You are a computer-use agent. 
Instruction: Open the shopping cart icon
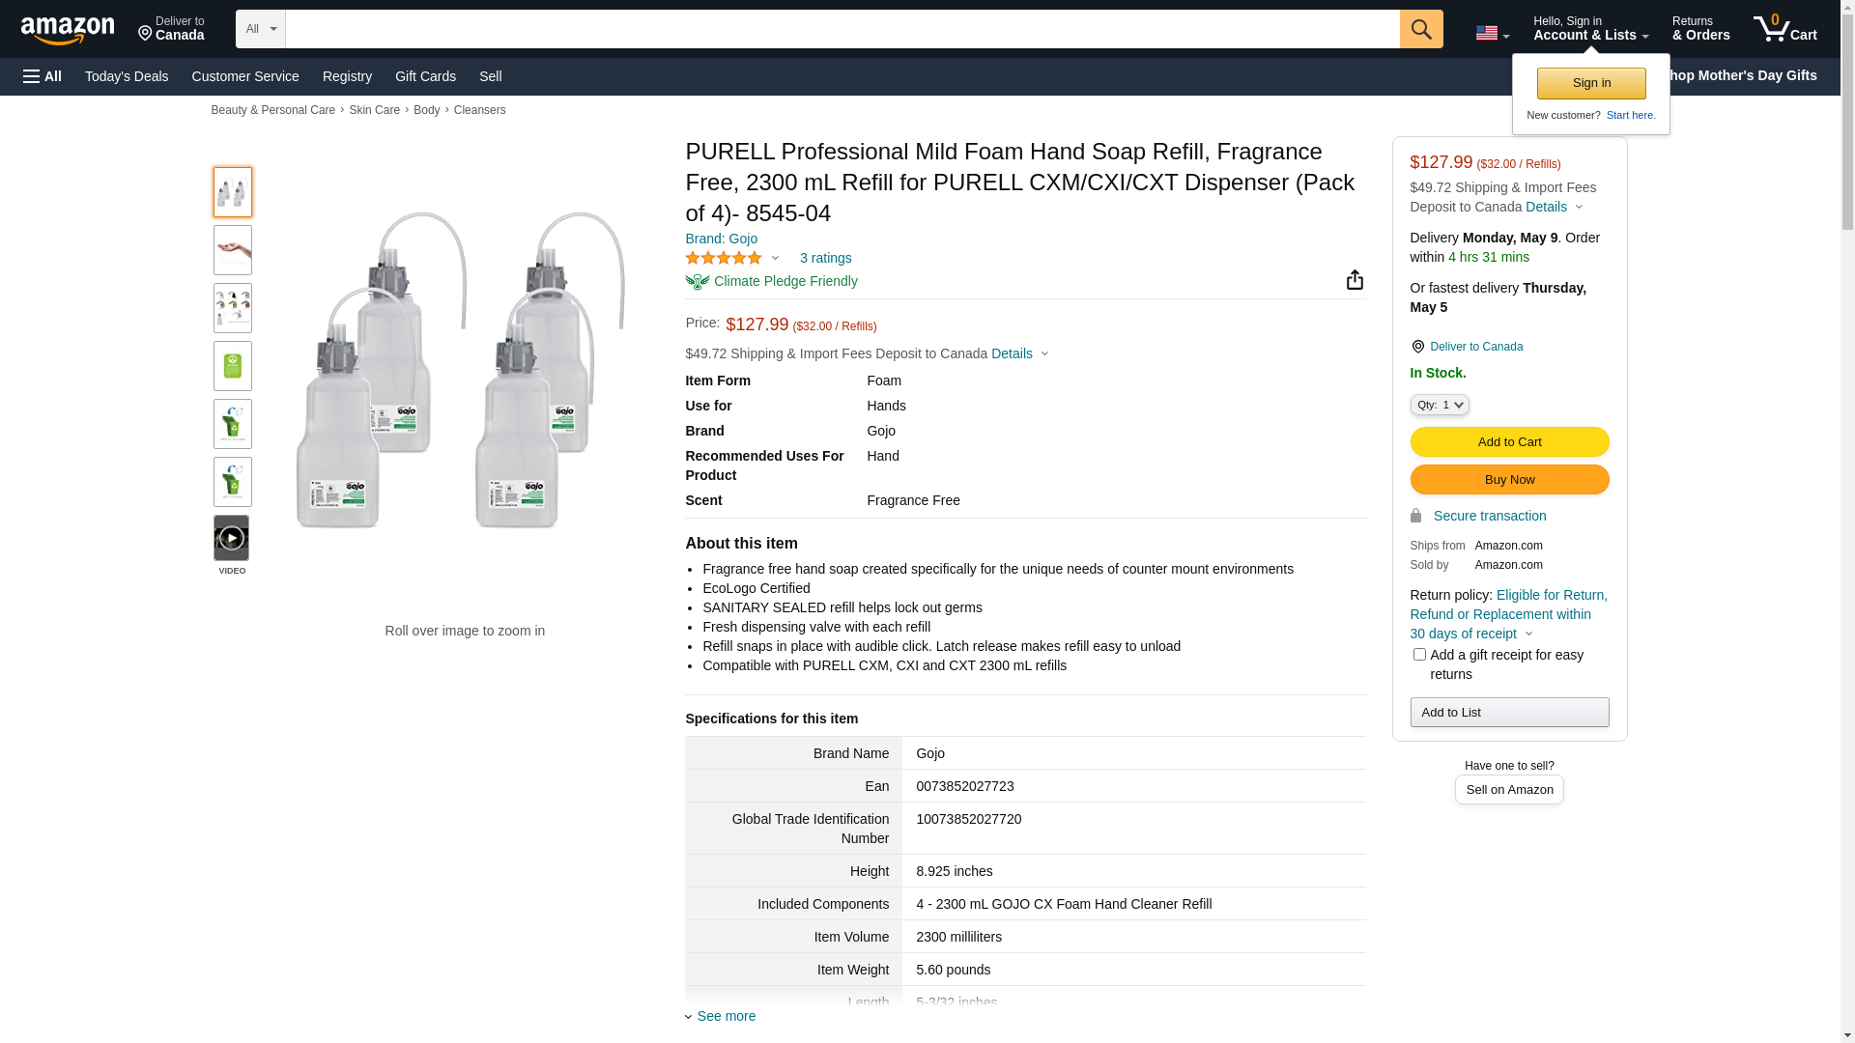pyautogui.click(x=1784, y=29)
